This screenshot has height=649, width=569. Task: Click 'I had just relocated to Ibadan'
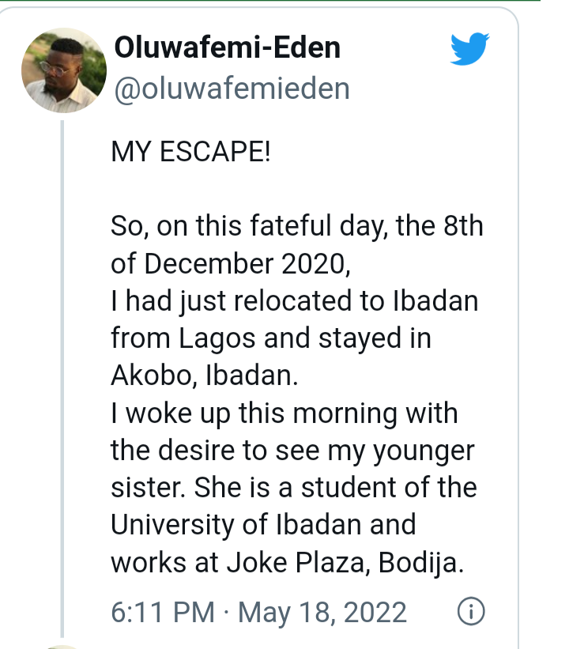pos(295,301)
